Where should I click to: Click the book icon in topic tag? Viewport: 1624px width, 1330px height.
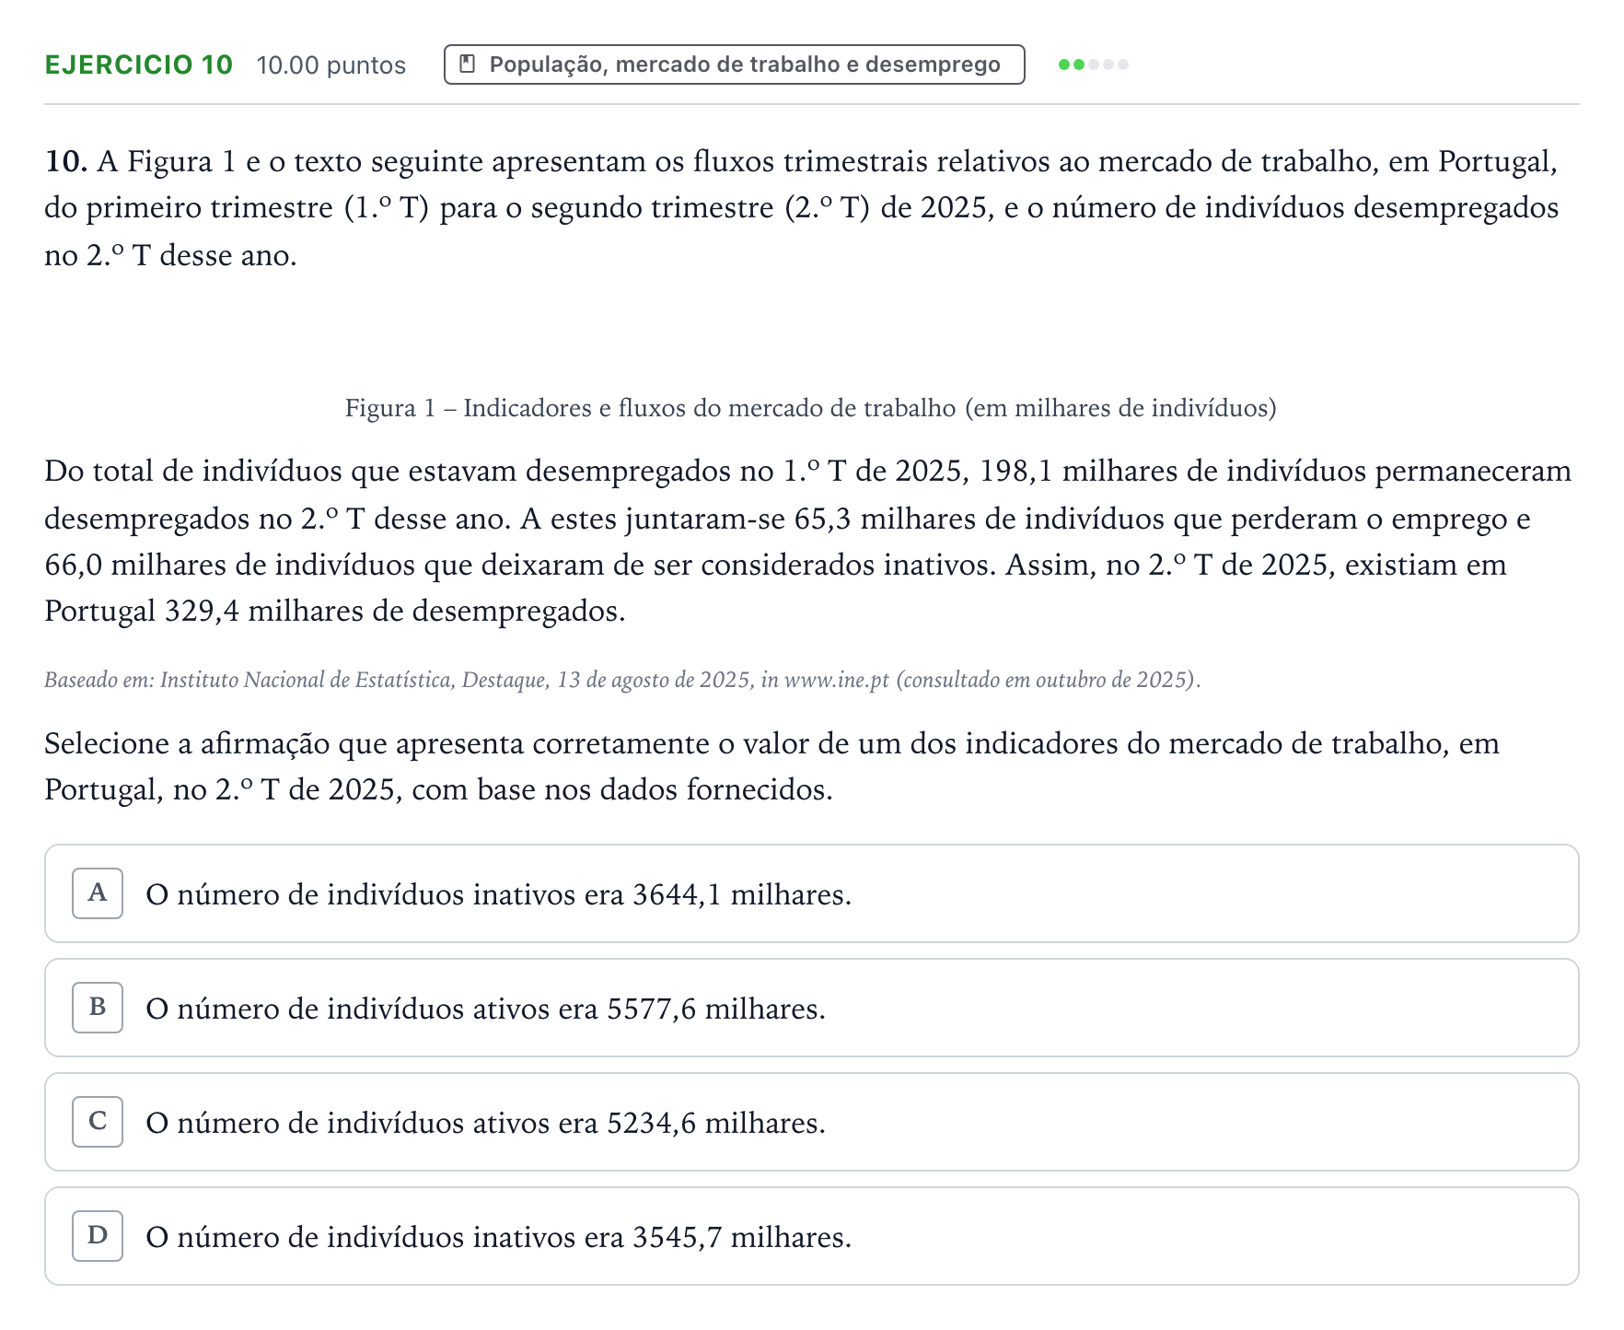tap(468, 64)
